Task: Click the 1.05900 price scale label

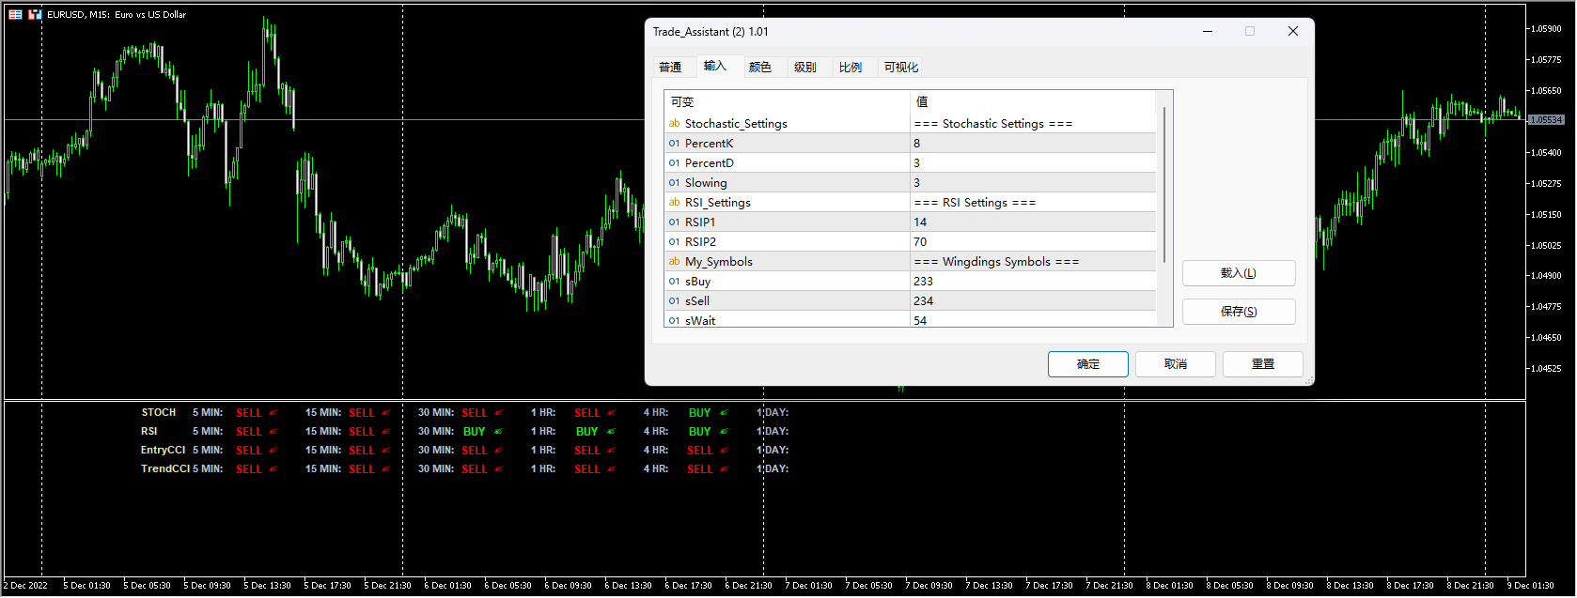Action: 1546,29
